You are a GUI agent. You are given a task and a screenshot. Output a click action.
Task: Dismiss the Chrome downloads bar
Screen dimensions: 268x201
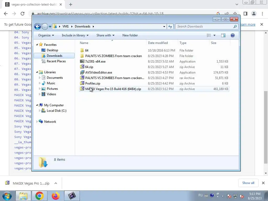(x=263, y=183)
